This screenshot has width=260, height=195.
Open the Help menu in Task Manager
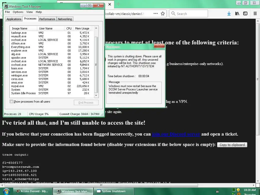click(x=39, y=12)
